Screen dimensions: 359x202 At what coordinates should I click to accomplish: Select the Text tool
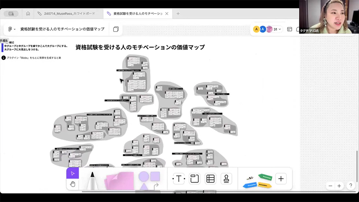tap(179, 179)
